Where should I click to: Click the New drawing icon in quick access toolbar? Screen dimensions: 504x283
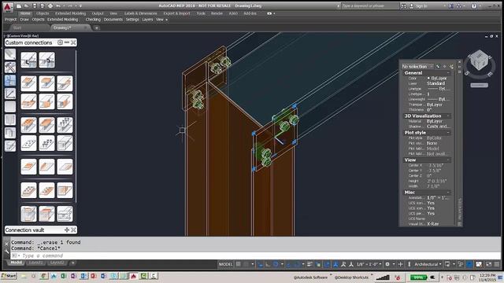(x=19, y=6)
